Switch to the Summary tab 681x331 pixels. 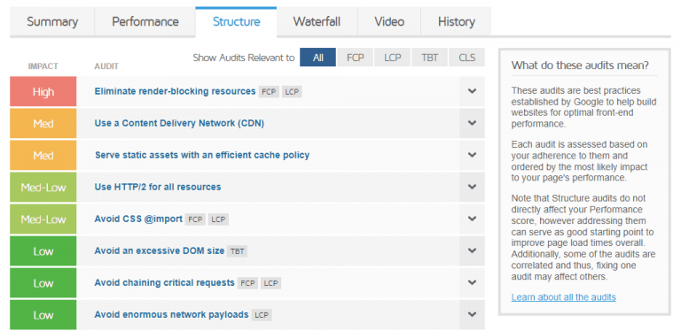tap(52, 21)
